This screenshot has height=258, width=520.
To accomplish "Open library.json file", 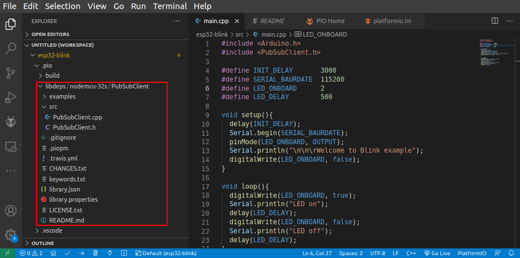I will point(106,189).
